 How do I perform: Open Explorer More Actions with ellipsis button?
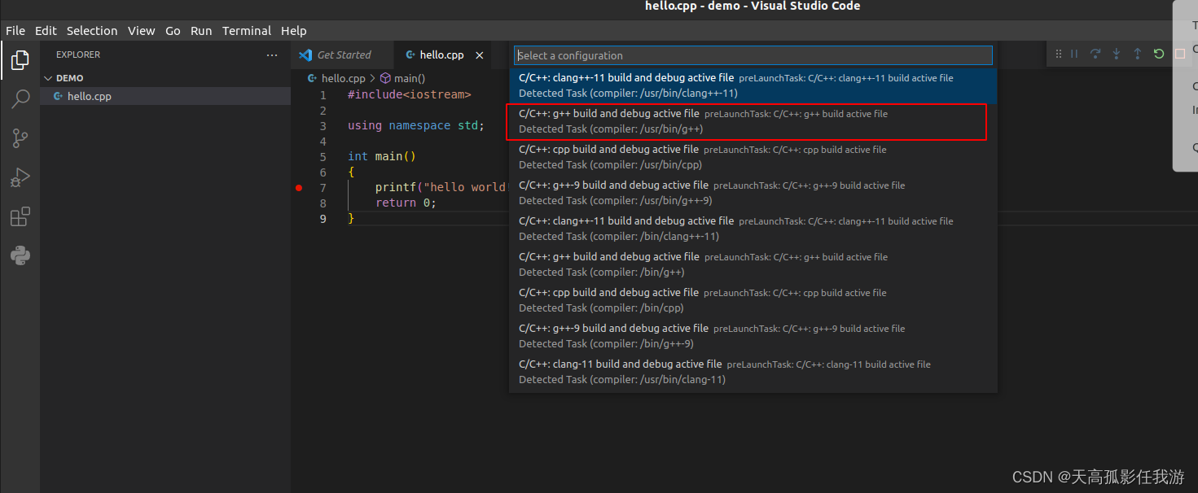click(x=271, y=55)
